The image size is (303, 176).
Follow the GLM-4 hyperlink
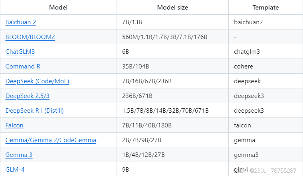[x=15, y=170]
